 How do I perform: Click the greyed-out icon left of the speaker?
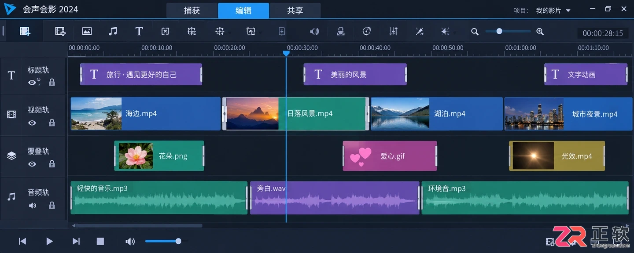282,31
